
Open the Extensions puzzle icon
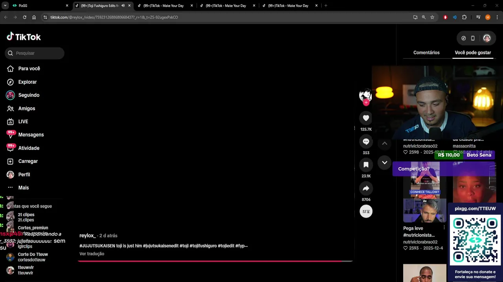[464, 17]
